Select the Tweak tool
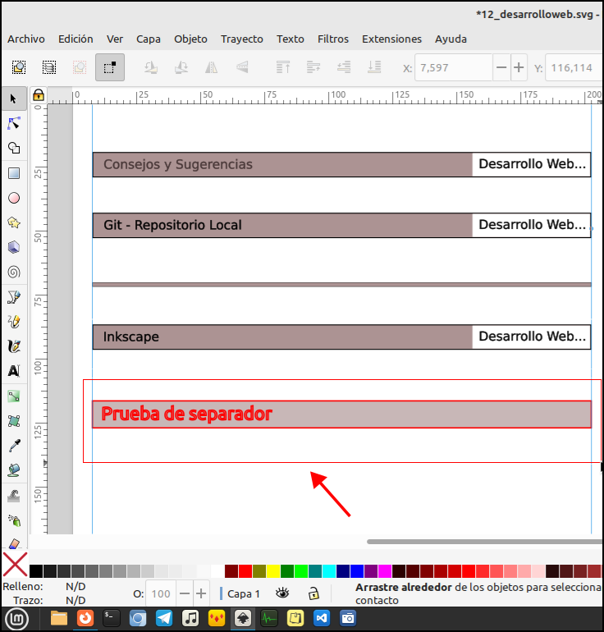This screenshot has width=604, height=632. (x=14, y=497)
